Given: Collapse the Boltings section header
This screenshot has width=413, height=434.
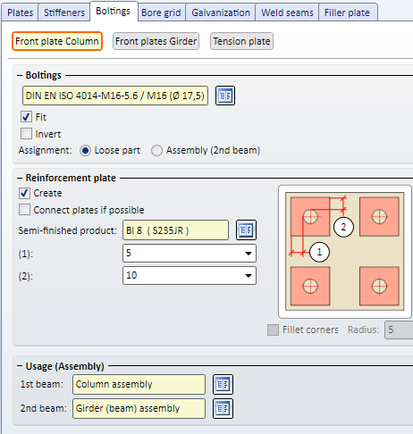Looking at the screenshot, I should [x=20, y=75].
